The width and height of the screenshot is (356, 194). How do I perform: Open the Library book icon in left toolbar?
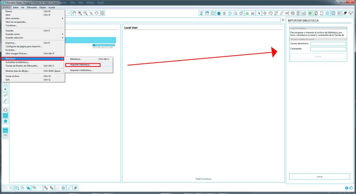pos(5,116)
